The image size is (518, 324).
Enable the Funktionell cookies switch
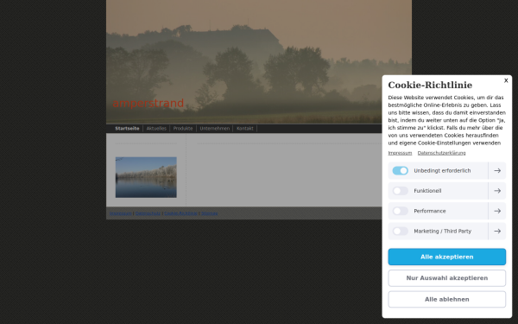point(400,191)
